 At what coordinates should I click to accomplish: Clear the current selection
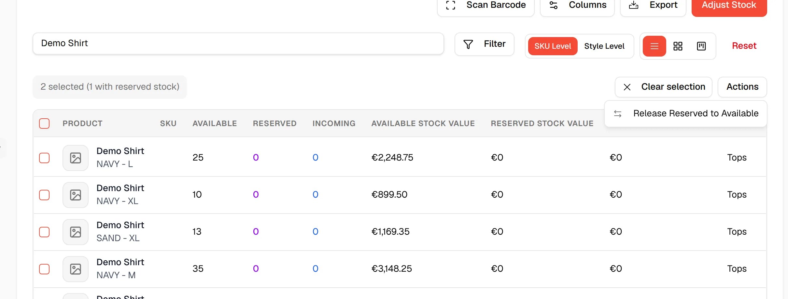tap(663, 87)
